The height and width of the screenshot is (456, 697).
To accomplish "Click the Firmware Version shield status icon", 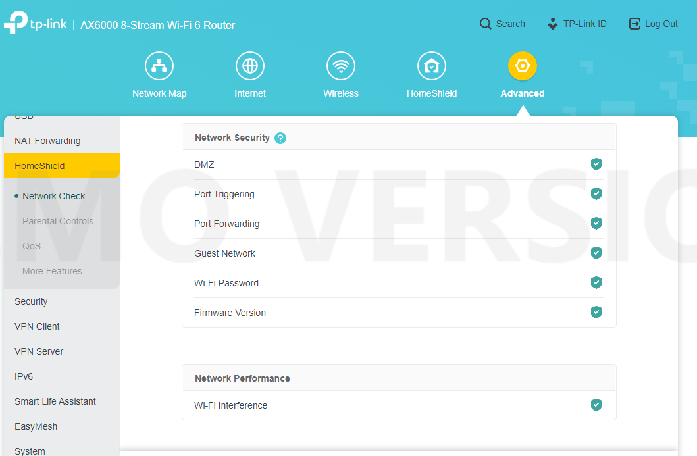I will [x=596, y=312].
